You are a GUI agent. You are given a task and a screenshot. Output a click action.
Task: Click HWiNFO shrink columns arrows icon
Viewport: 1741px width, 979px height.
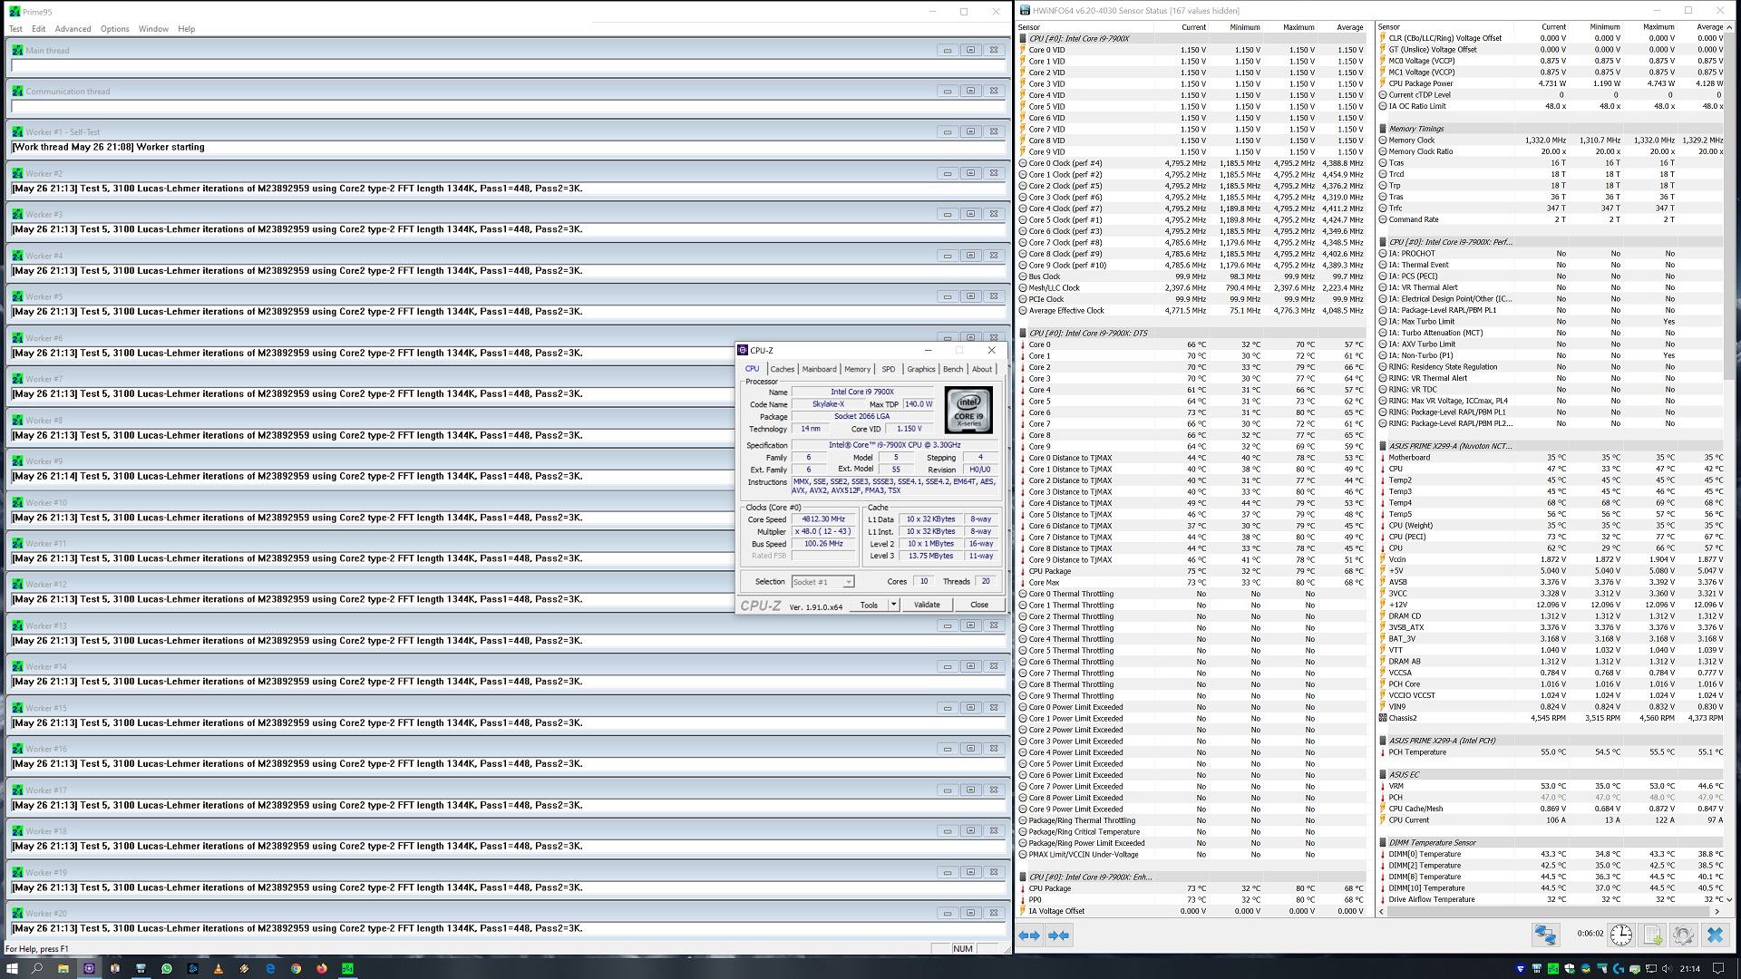[x=1058, y=935]
